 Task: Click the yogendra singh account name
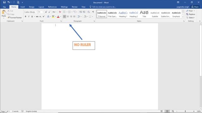[x=182, y=7]
